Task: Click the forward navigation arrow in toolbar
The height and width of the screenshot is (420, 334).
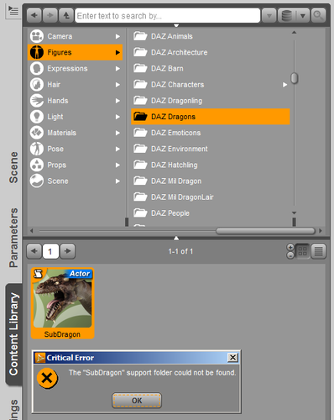Action: coord(50,16)
